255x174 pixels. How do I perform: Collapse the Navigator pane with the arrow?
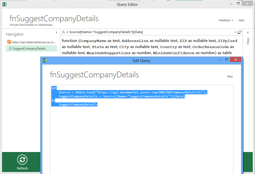coord(57,32)
